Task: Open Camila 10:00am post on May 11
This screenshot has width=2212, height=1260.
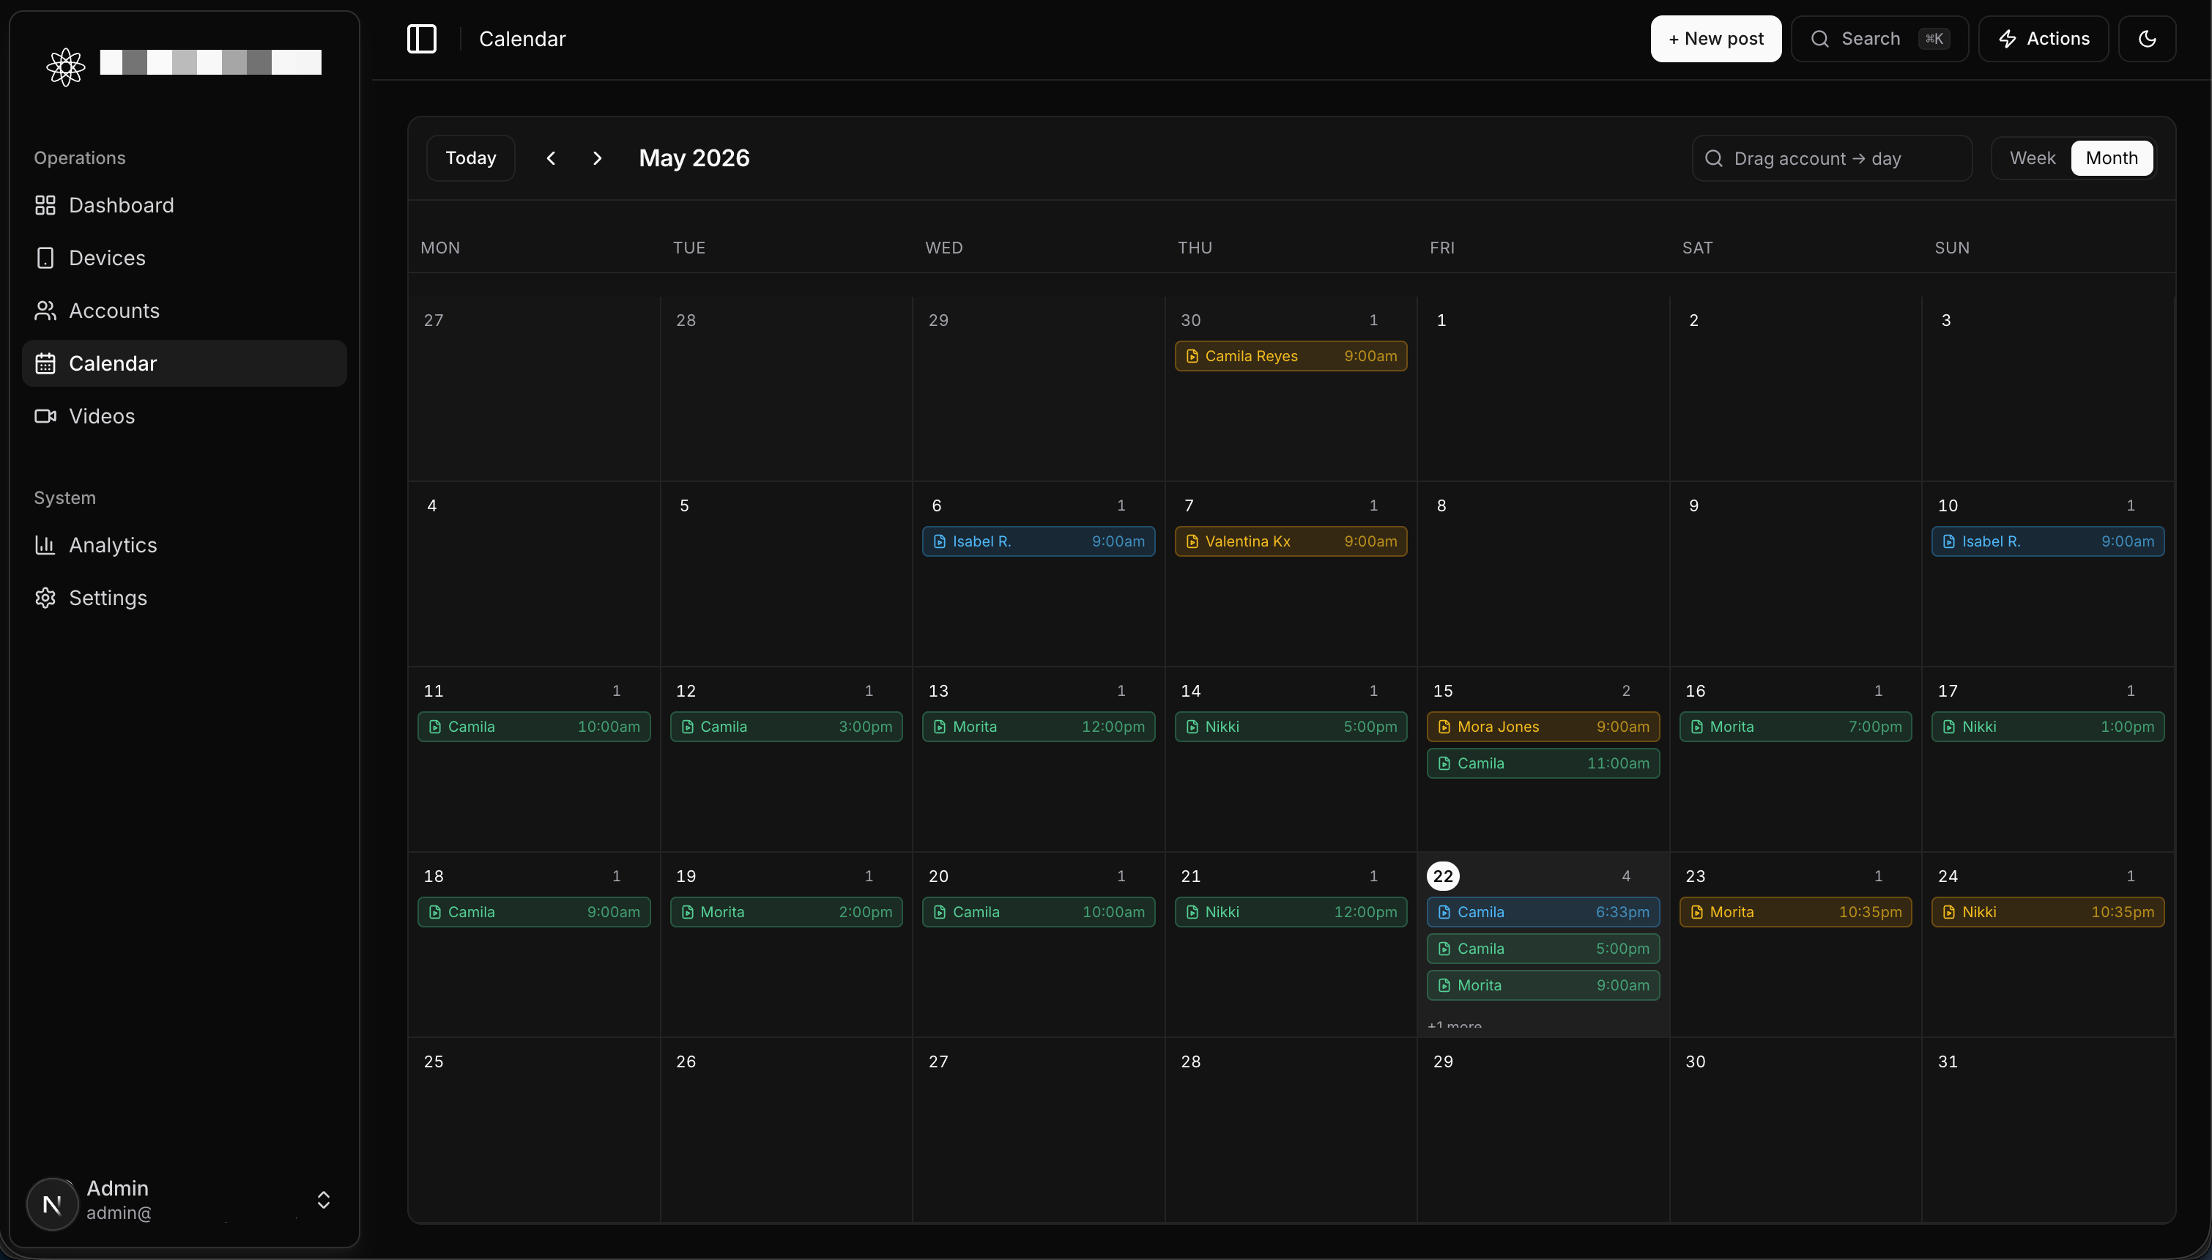Action: point(534,727)
